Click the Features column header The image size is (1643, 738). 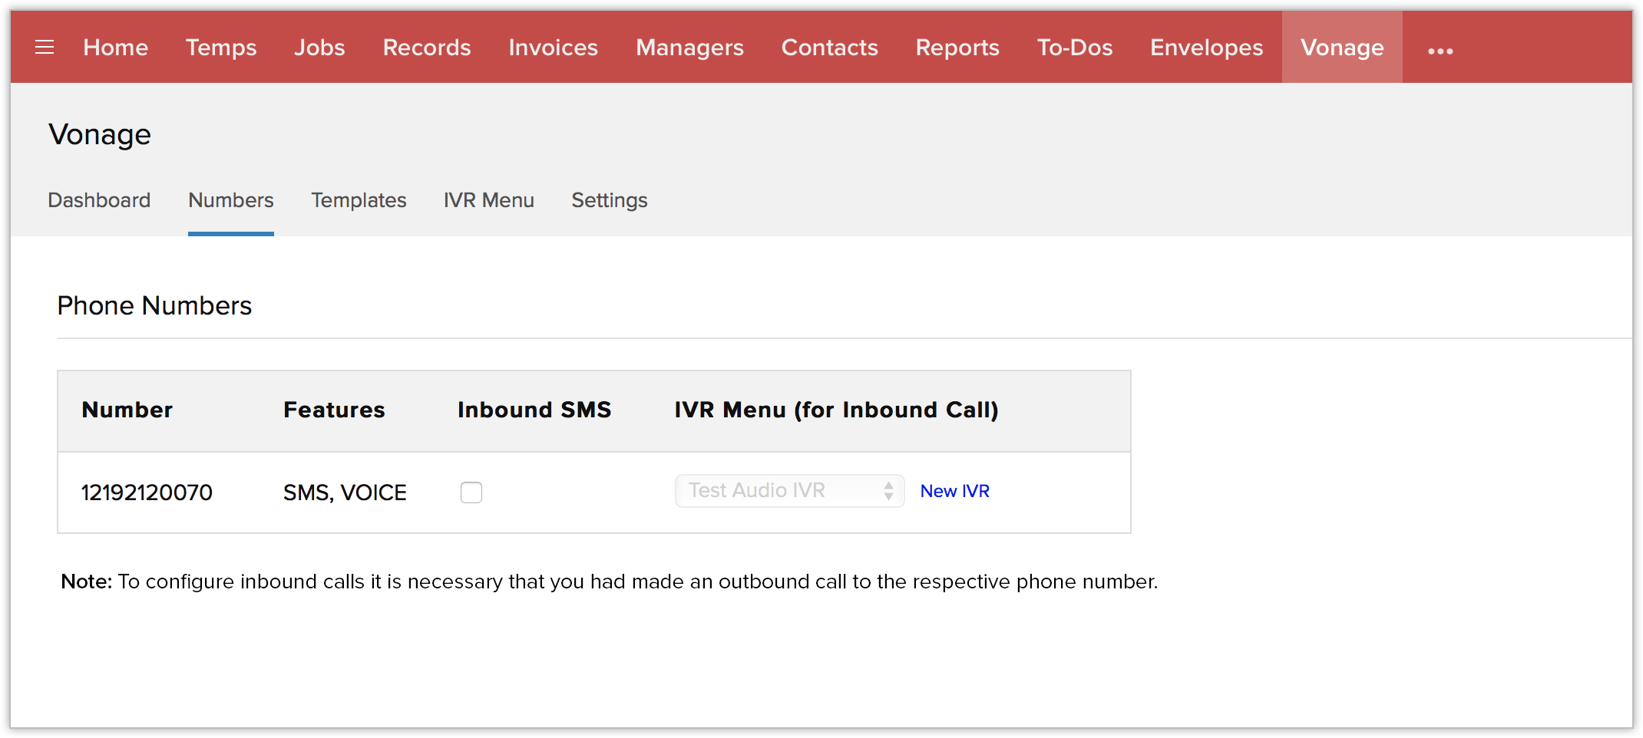pyautogui.click(x=334, y=410)
